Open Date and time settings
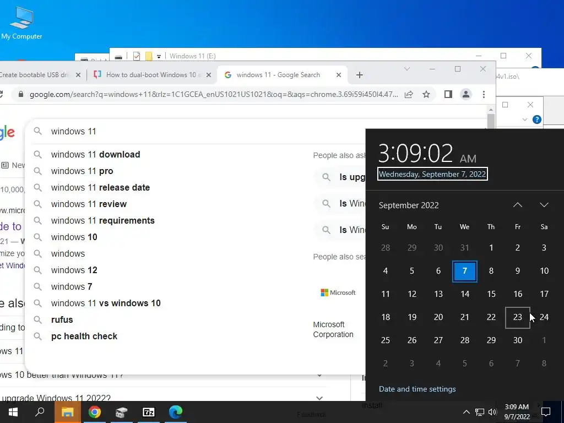The image size is (564, 423). (x=417, y=389)
